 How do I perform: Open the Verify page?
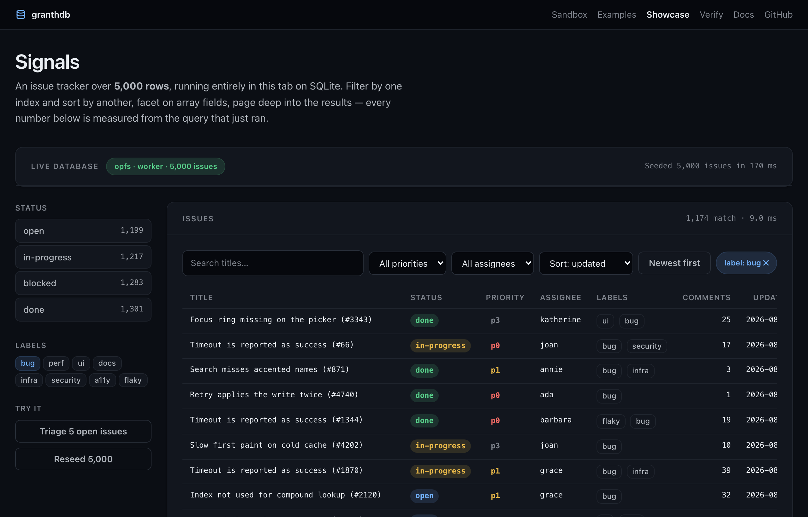711,15
